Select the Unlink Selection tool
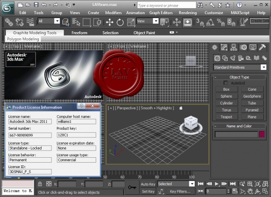The image size is (271, 197). [19, 22]
